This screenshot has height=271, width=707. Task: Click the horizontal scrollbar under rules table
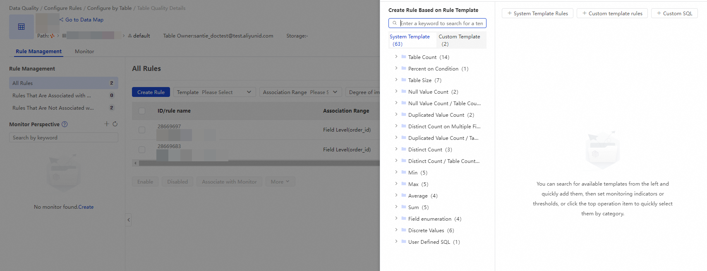(259, 163)
